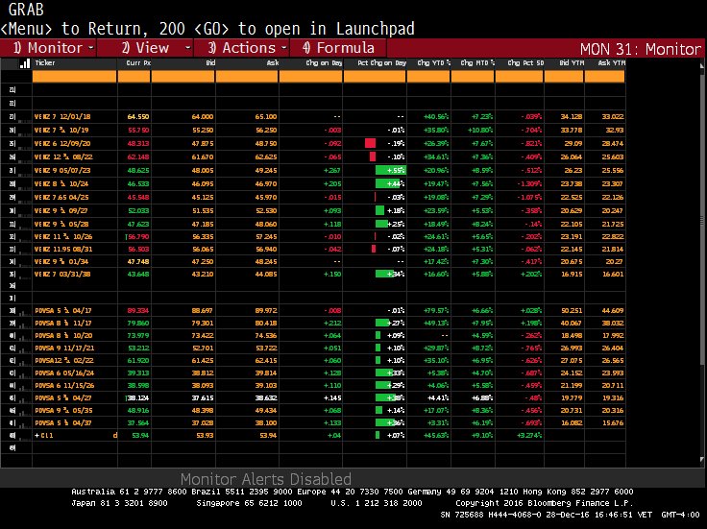Click the MON 31: Monitor title
Viewport: 707px width, 529px height.
click(641, 49)
